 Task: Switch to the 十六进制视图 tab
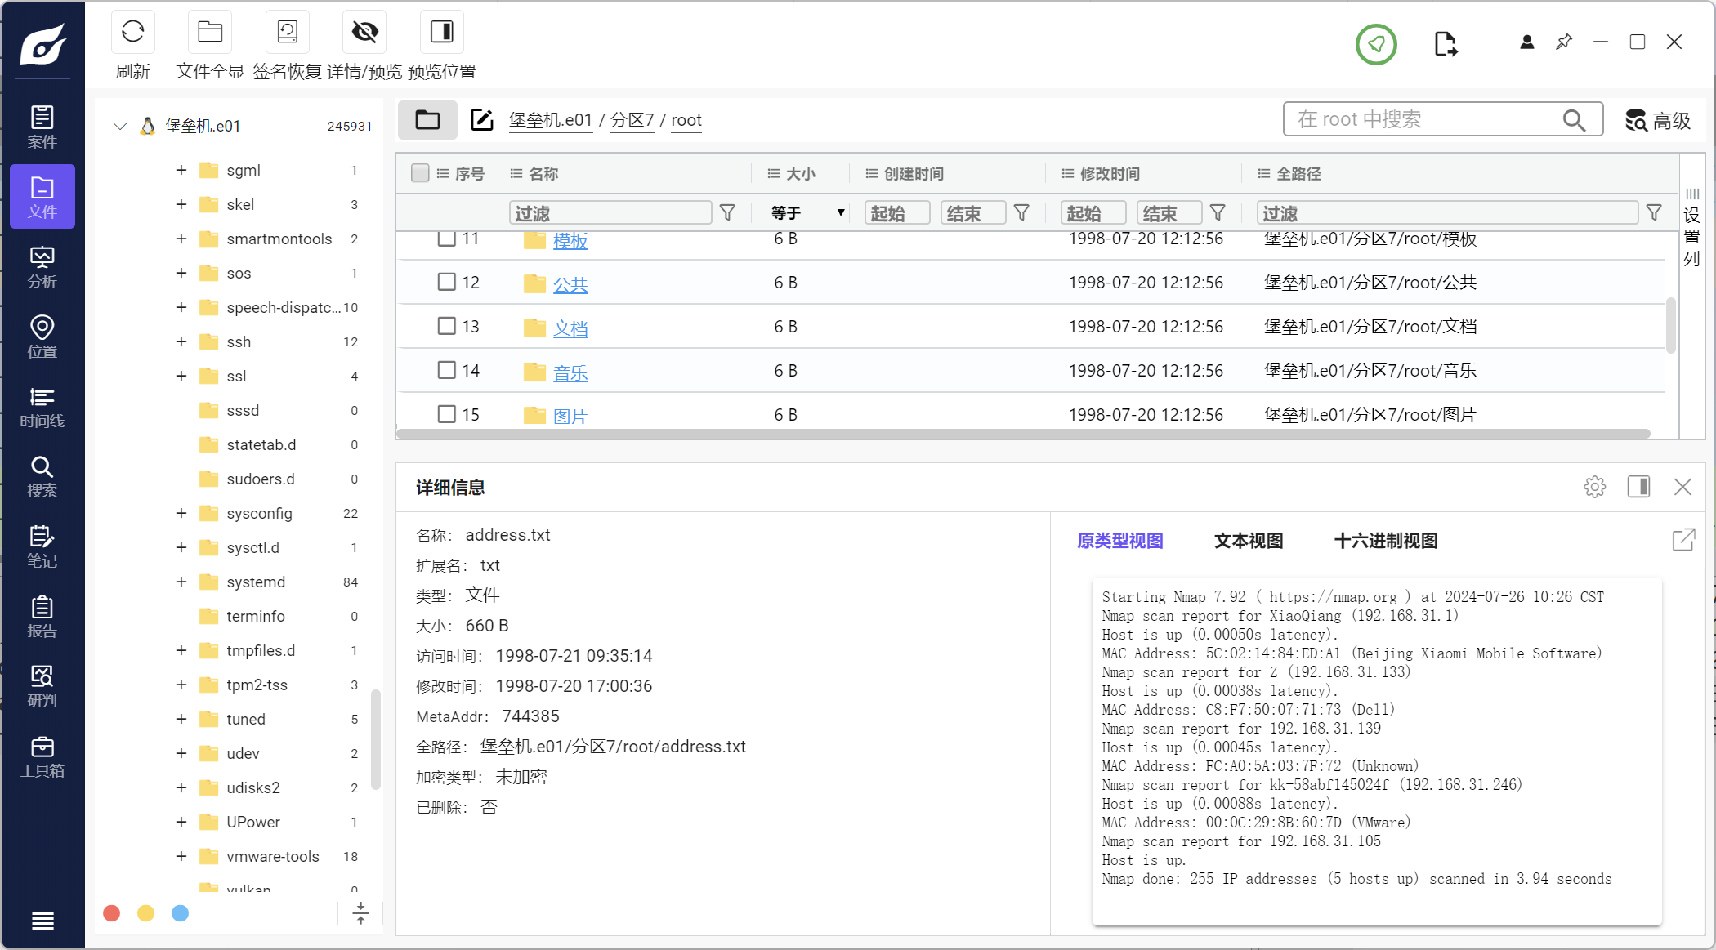pos(1386,541)
